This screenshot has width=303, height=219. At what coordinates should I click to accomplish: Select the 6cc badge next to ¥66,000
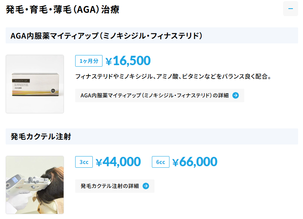(160, 162)
